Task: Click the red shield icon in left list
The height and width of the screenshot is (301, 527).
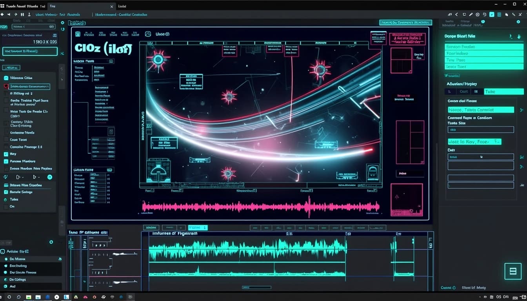Action: 6,87
